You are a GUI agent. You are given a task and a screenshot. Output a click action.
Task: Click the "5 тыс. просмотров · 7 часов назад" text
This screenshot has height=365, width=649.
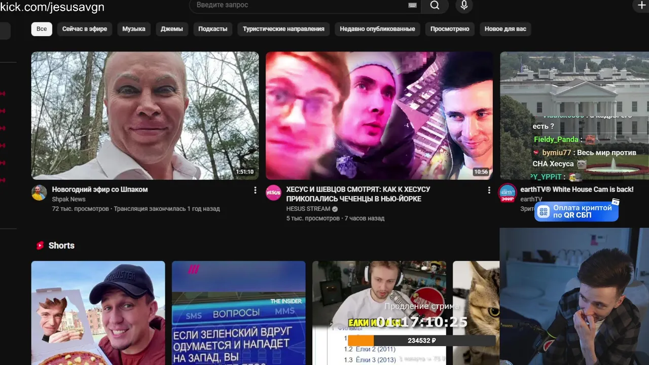click(335, 218)
